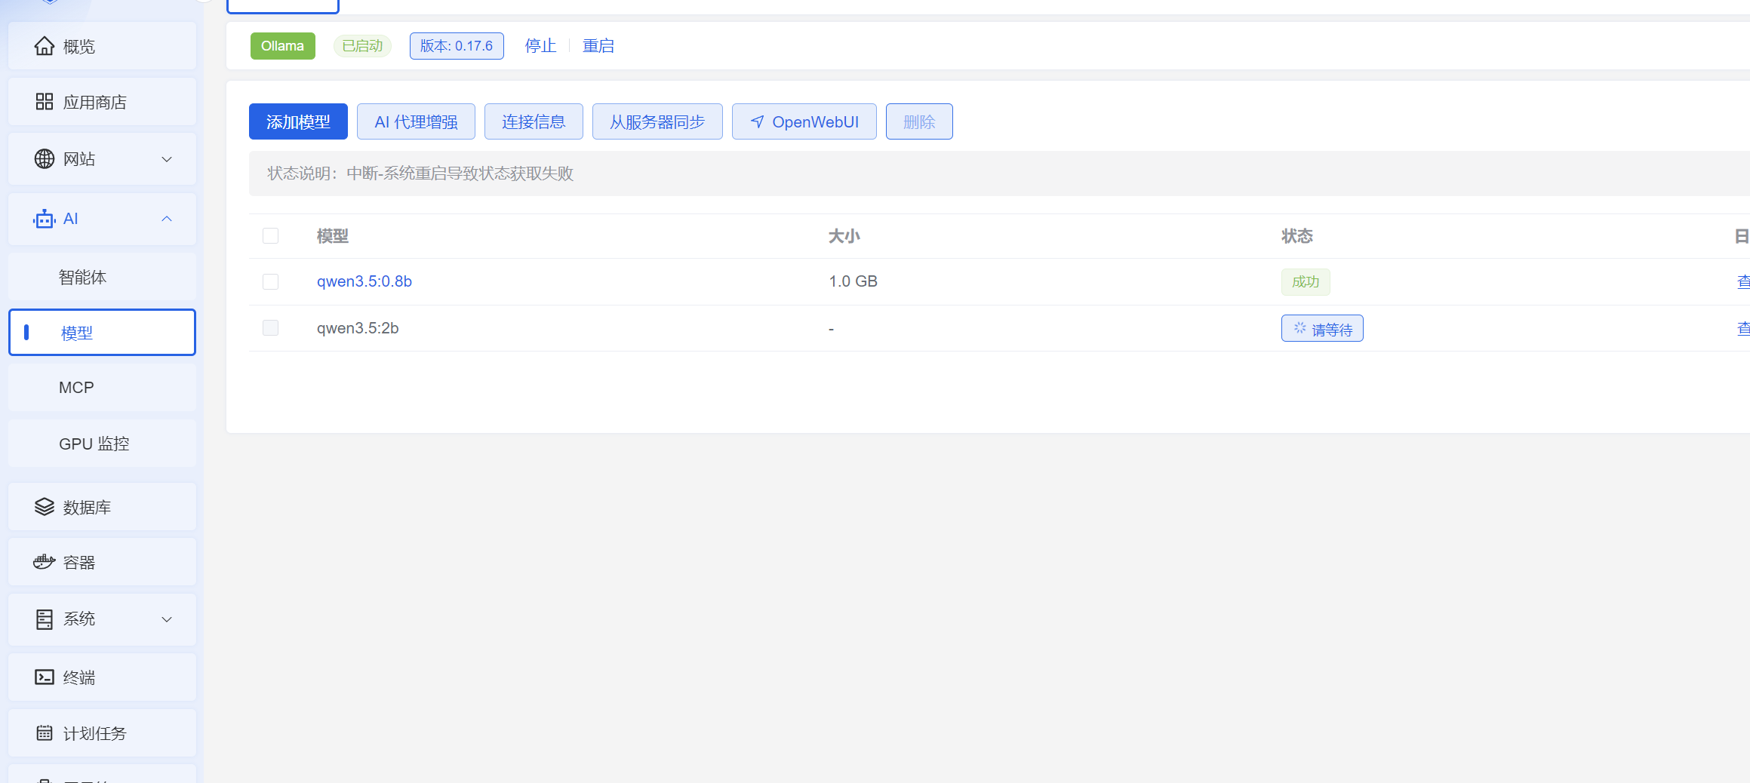Expand the 系统 submenu chevron

coord(167,619)
